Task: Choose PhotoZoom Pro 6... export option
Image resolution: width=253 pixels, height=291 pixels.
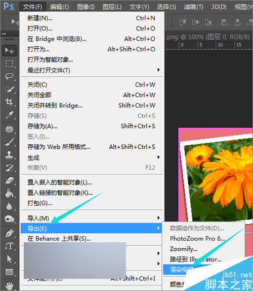Action: [203, 239]
